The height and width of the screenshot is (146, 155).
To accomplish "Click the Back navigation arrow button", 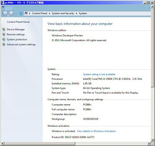I will 5,13.
